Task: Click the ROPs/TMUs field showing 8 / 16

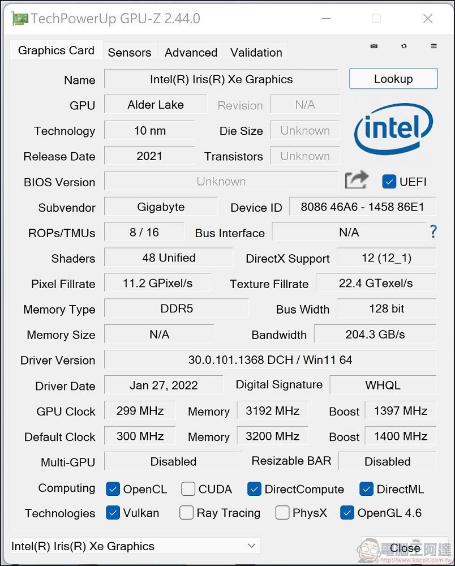Action: pyautogui.click(x=144, y=232)
